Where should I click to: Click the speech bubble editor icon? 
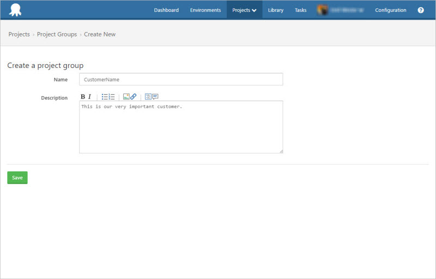tap(155, 97)
